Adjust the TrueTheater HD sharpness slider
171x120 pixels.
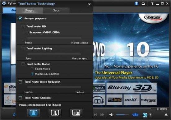[x=54, y=38]
